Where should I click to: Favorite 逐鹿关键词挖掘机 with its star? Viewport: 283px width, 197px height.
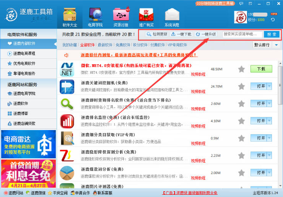[241, 86]
